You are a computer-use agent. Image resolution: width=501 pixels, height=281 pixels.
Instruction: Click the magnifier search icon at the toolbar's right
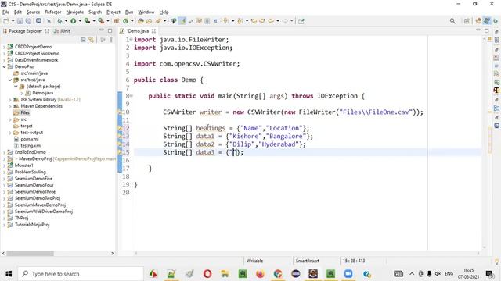(x=452, y=21)
